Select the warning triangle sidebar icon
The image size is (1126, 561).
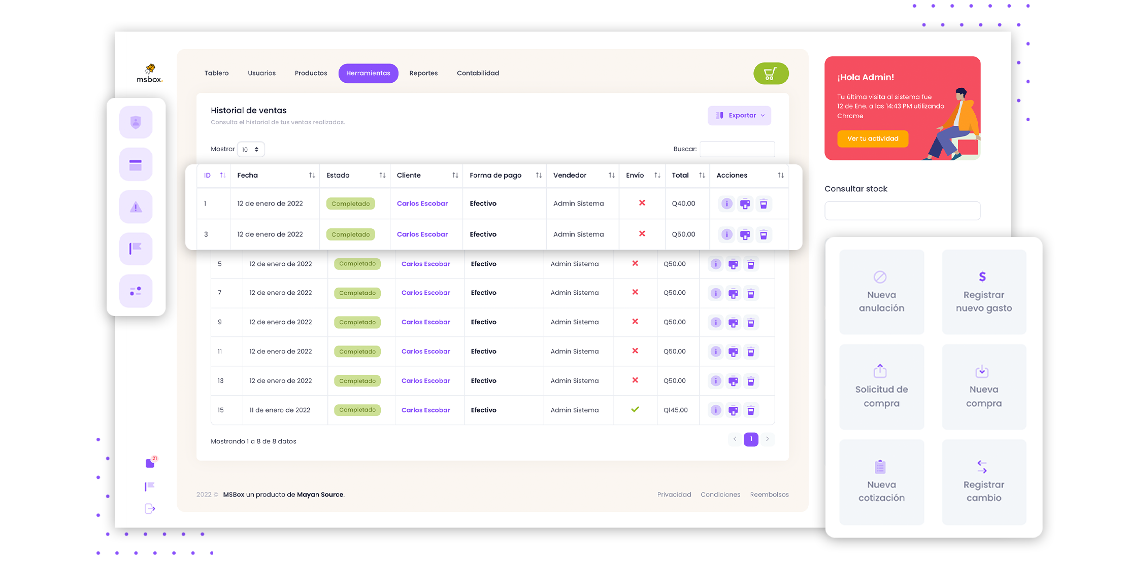tap(136, 207)
